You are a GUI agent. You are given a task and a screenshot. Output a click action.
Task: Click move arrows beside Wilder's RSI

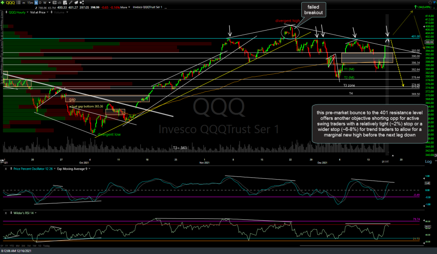(11, 213)
